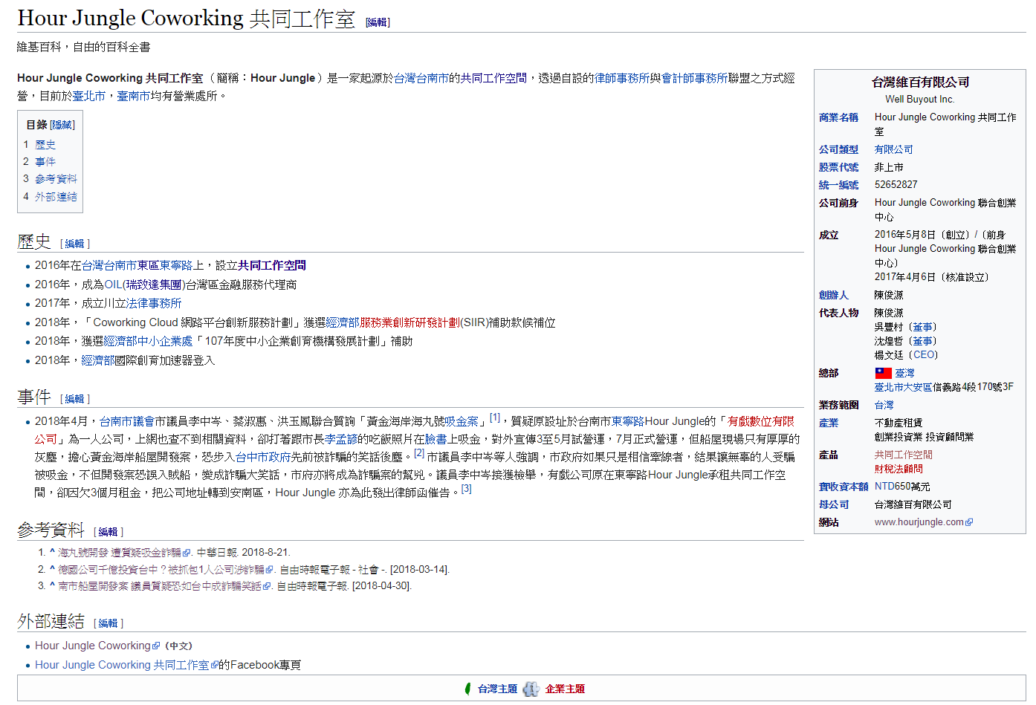This screenshot has width=1036, height=705.
Task: Open reference 南市船屋開發案 article
Action: point(159,586)
